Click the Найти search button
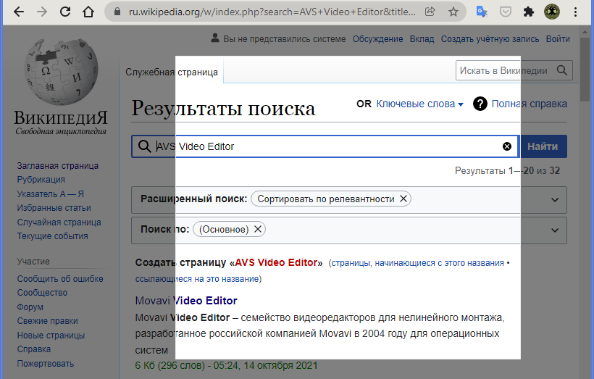This screenshot has height=379, width=594. (543, 146)
